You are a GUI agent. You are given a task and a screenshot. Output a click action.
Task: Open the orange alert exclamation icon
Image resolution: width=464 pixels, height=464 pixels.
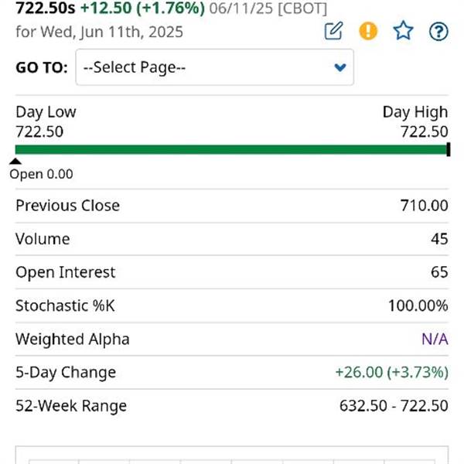[x=368, y=31]
